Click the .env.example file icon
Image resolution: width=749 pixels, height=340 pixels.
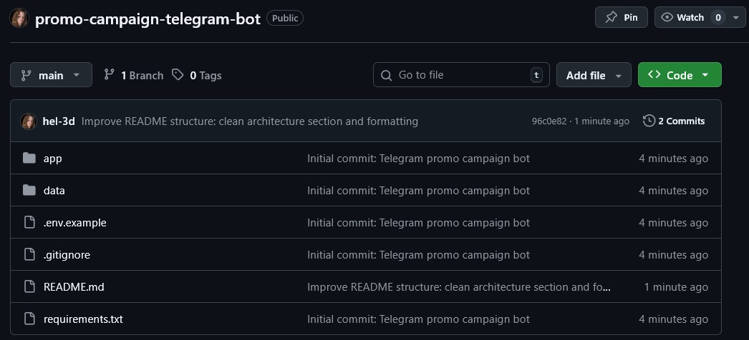29,222
